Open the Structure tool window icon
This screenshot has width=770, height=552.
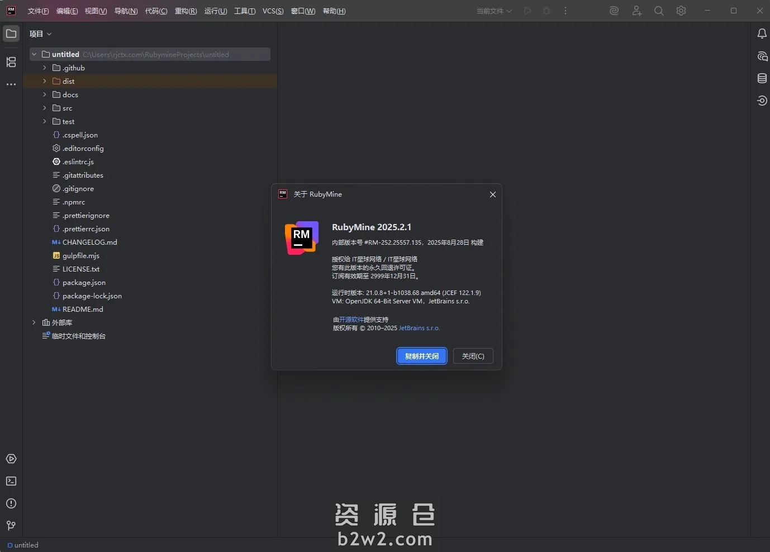11,62
